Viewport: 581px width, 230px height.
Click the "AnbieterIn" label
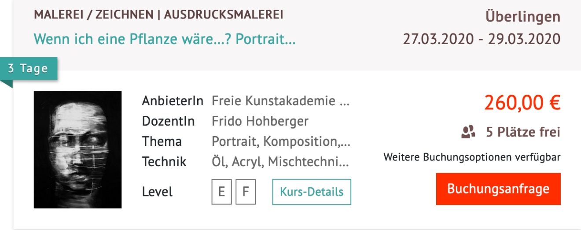172,101
